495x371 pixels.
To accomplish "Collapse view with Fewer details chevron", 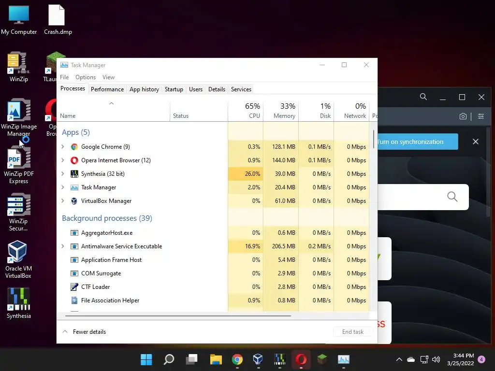I will pos(65,331).
